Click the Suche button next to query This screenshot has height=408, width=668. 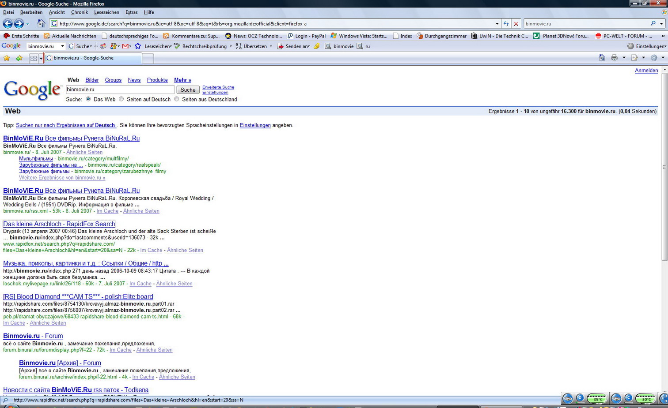click(188, 90)
